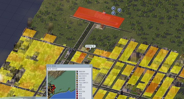Select the 마약 legend icon
The width and height of the screenshot is (184, 99).
(x=77, y=89)
